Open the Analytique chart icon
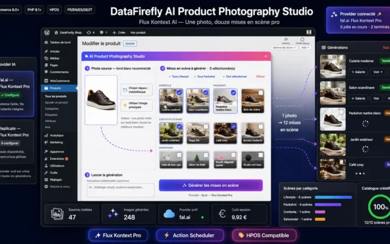The image size is (390, 244). 46,135
